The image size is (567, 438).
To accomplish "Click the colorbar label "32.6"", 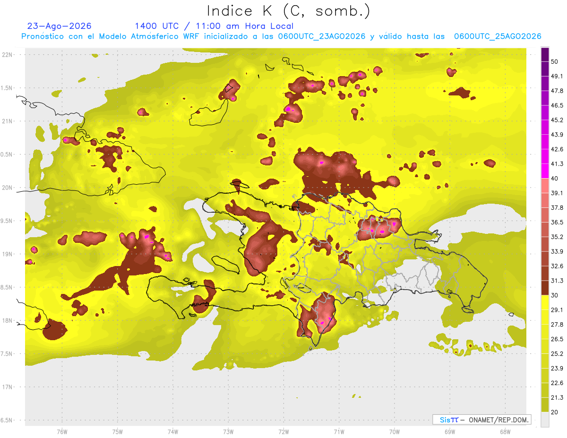I will [x=557, y=266].
